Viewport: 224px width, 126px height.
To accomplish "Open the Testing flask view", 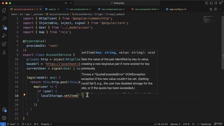I will pos(4,52).
